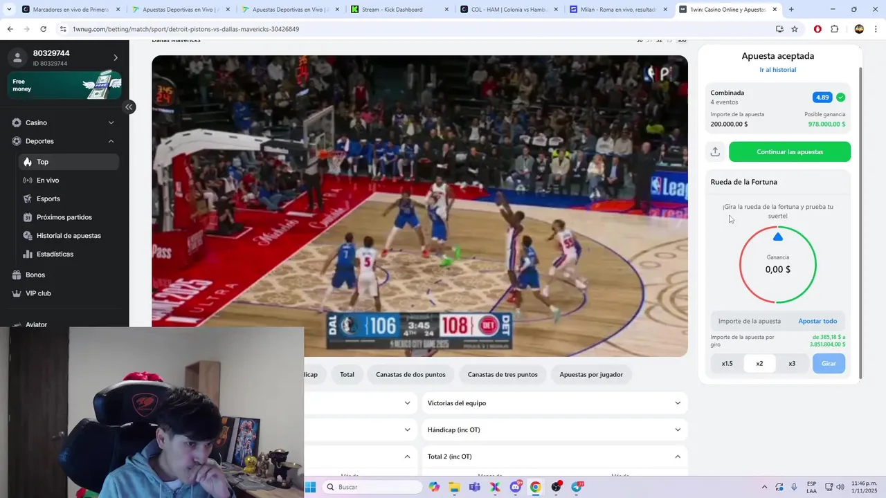Image resolution: width=886 pixels, height=498 pixels.
Task: Click the Girar button
Action: pos(829,364)
